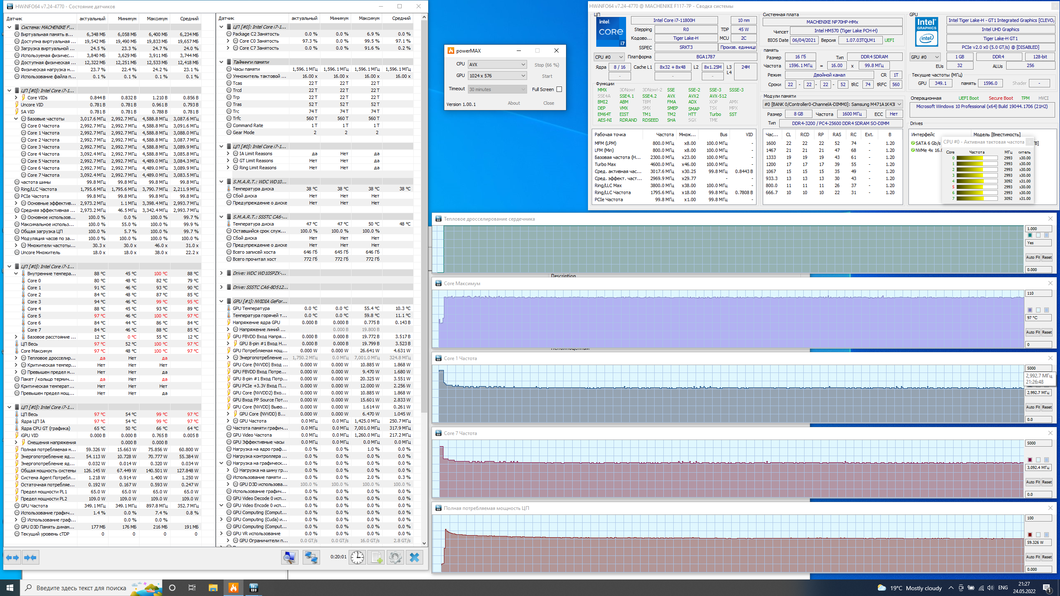The width and height of the screenshot is (1060, 596).
Task: Switch to HWiNFO icon on taskbar
Action: pyautogui.click(x=253, y=588)
